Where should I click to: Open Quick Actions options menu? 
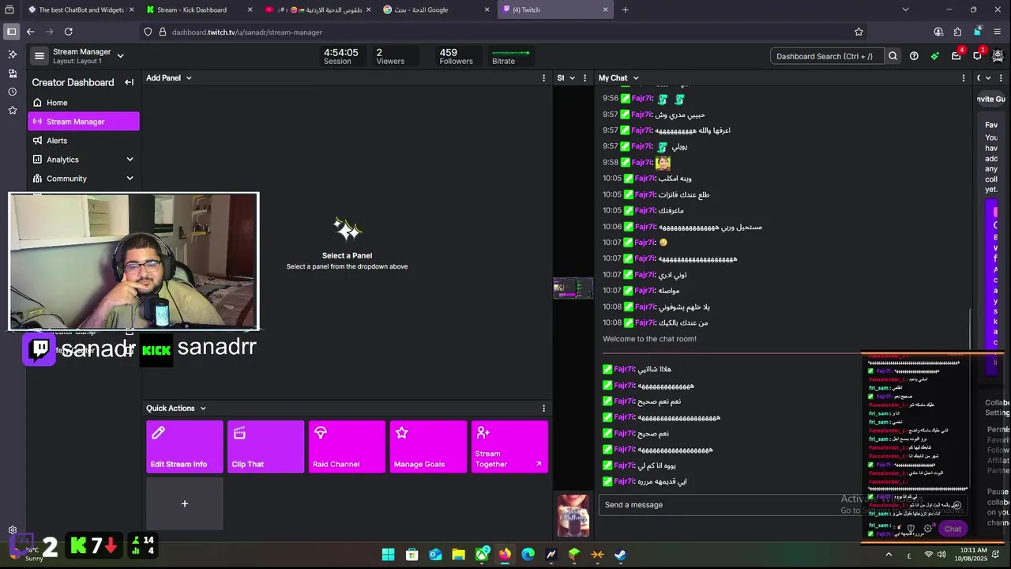(543, 408)
